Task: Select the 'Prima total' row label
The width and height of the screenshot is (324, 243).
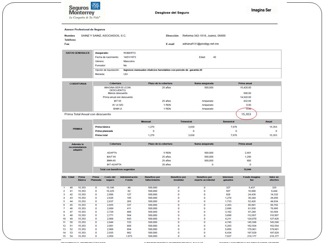Action: coord(101,135)
